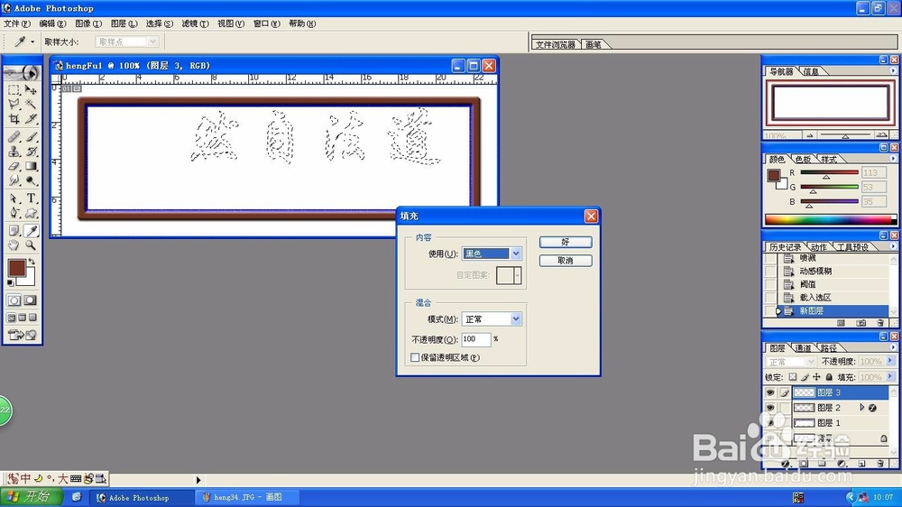This screenshot has height=507, width=902.
Task: Select the History Brush tool
Action: pos(31,152)
